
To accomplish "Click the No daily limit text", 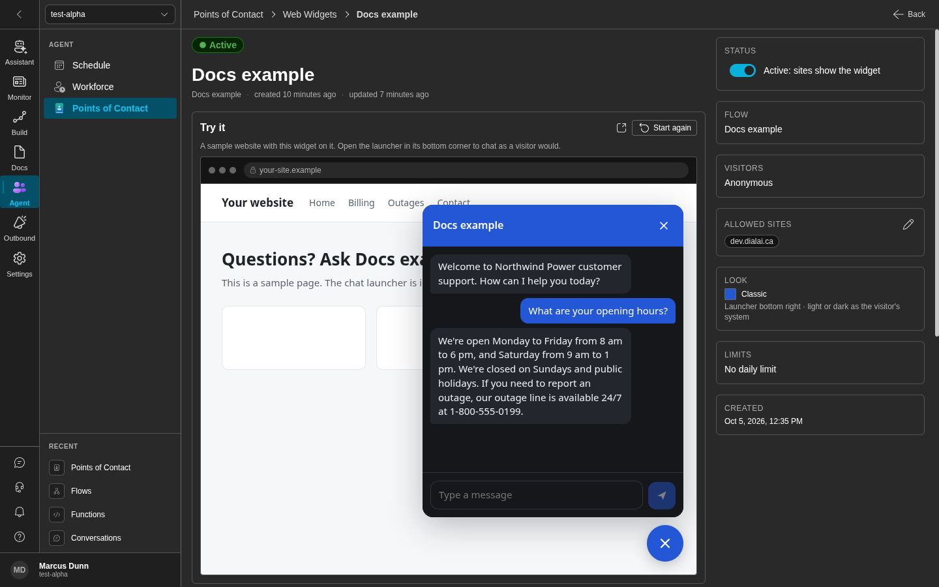I will coord(751,369).
